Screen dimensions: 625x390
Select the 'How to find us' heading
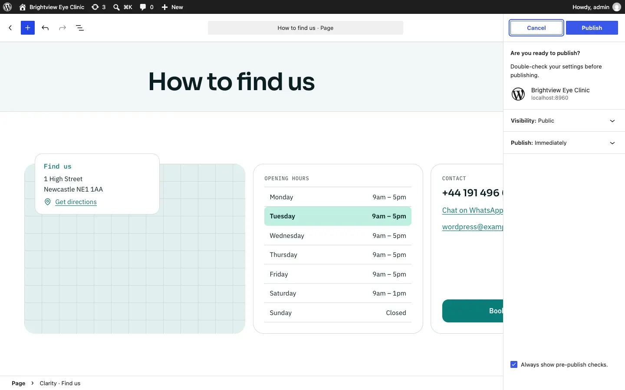(x=232, y=81)
